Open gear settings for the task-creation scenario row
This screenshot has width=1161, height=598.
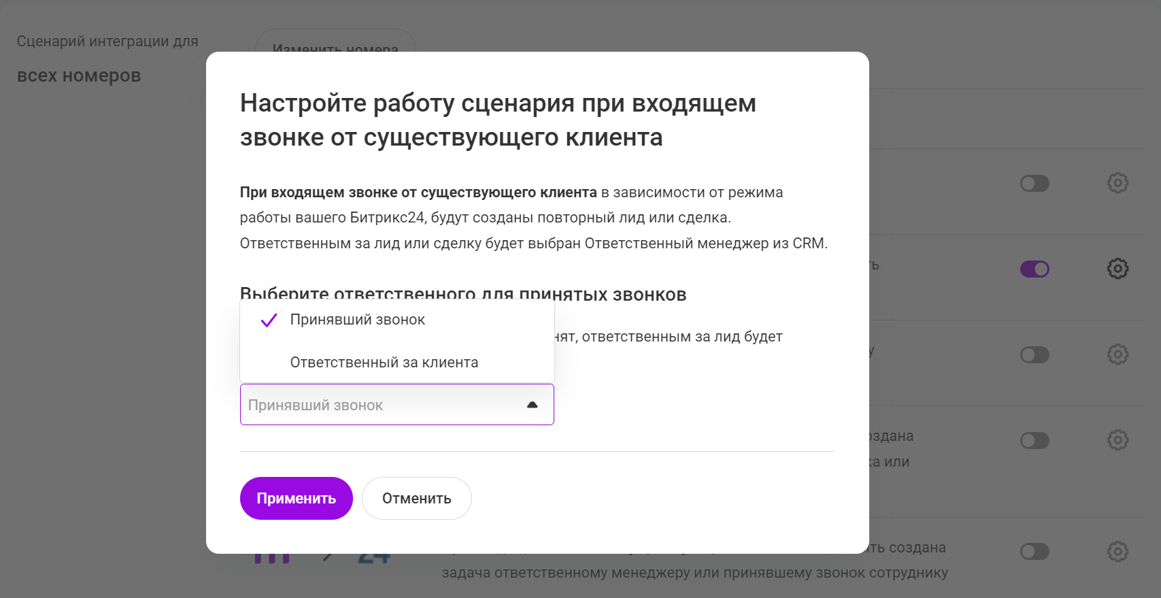pos(1117,551)
